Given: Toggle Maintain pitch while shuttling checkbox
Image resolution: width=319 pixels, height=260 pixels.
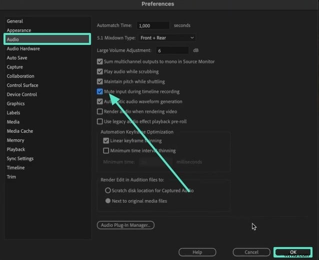Looking at the screenshot, I should 100,81.
